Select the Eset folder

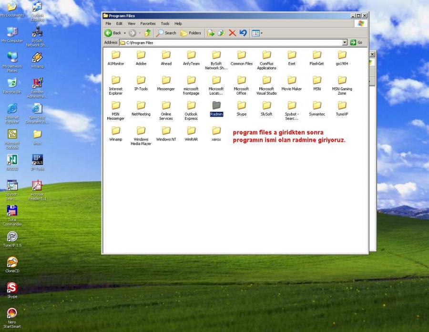coord(292,58)
